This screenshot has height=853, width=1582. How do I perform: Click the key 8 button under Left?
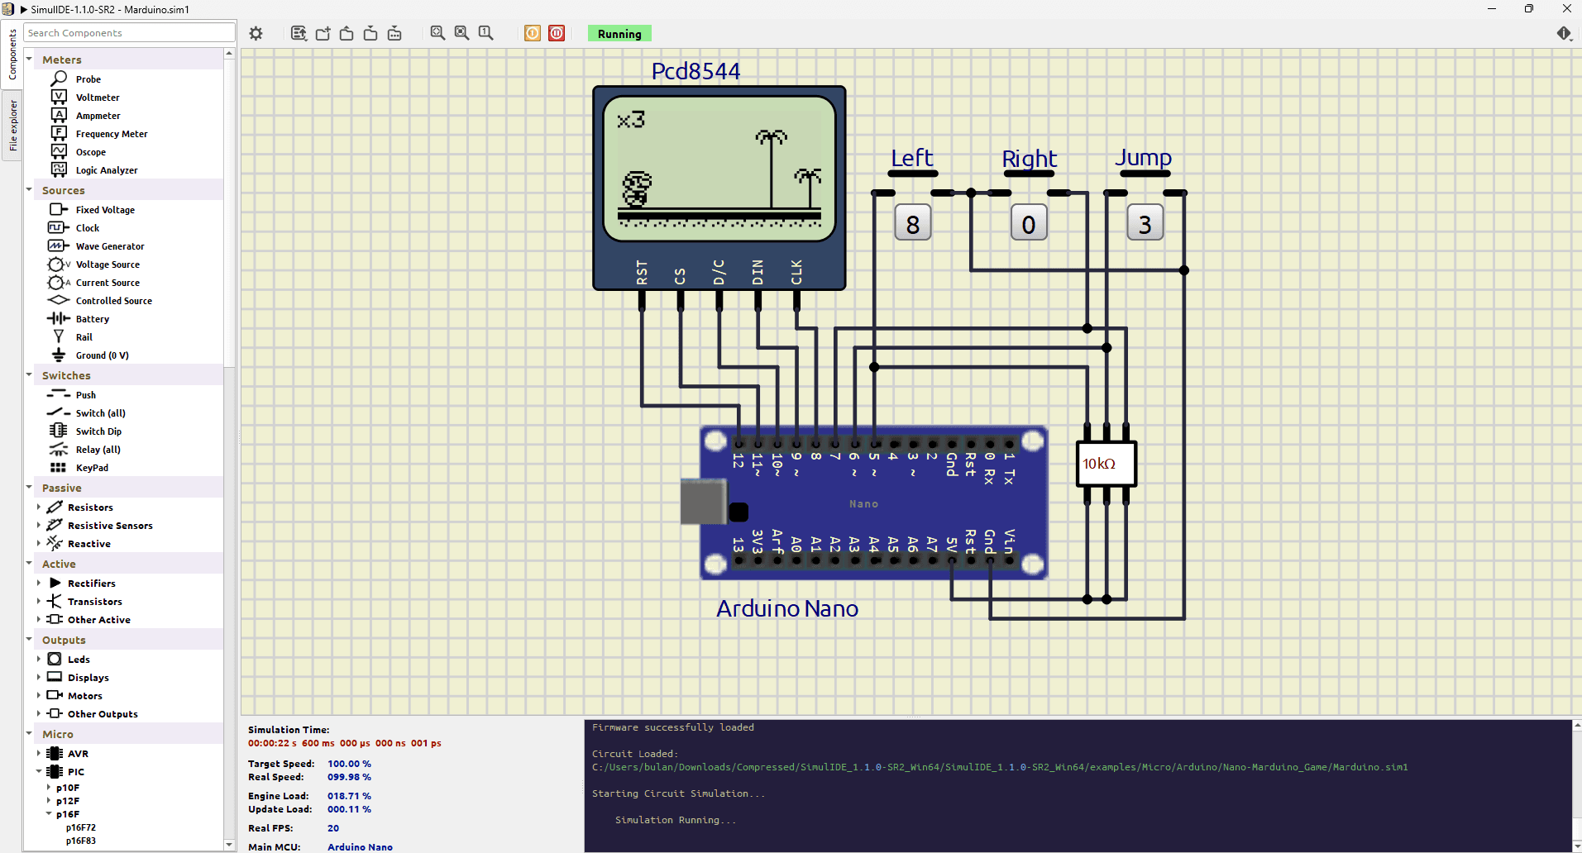[913, 224]
